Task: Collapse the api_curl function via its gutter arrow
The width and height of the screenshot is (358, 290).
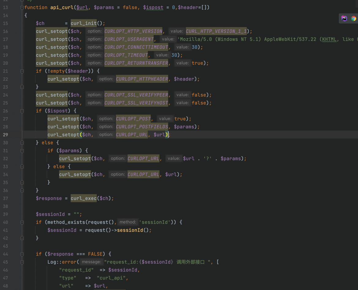Action: click(x=21, y=7)
